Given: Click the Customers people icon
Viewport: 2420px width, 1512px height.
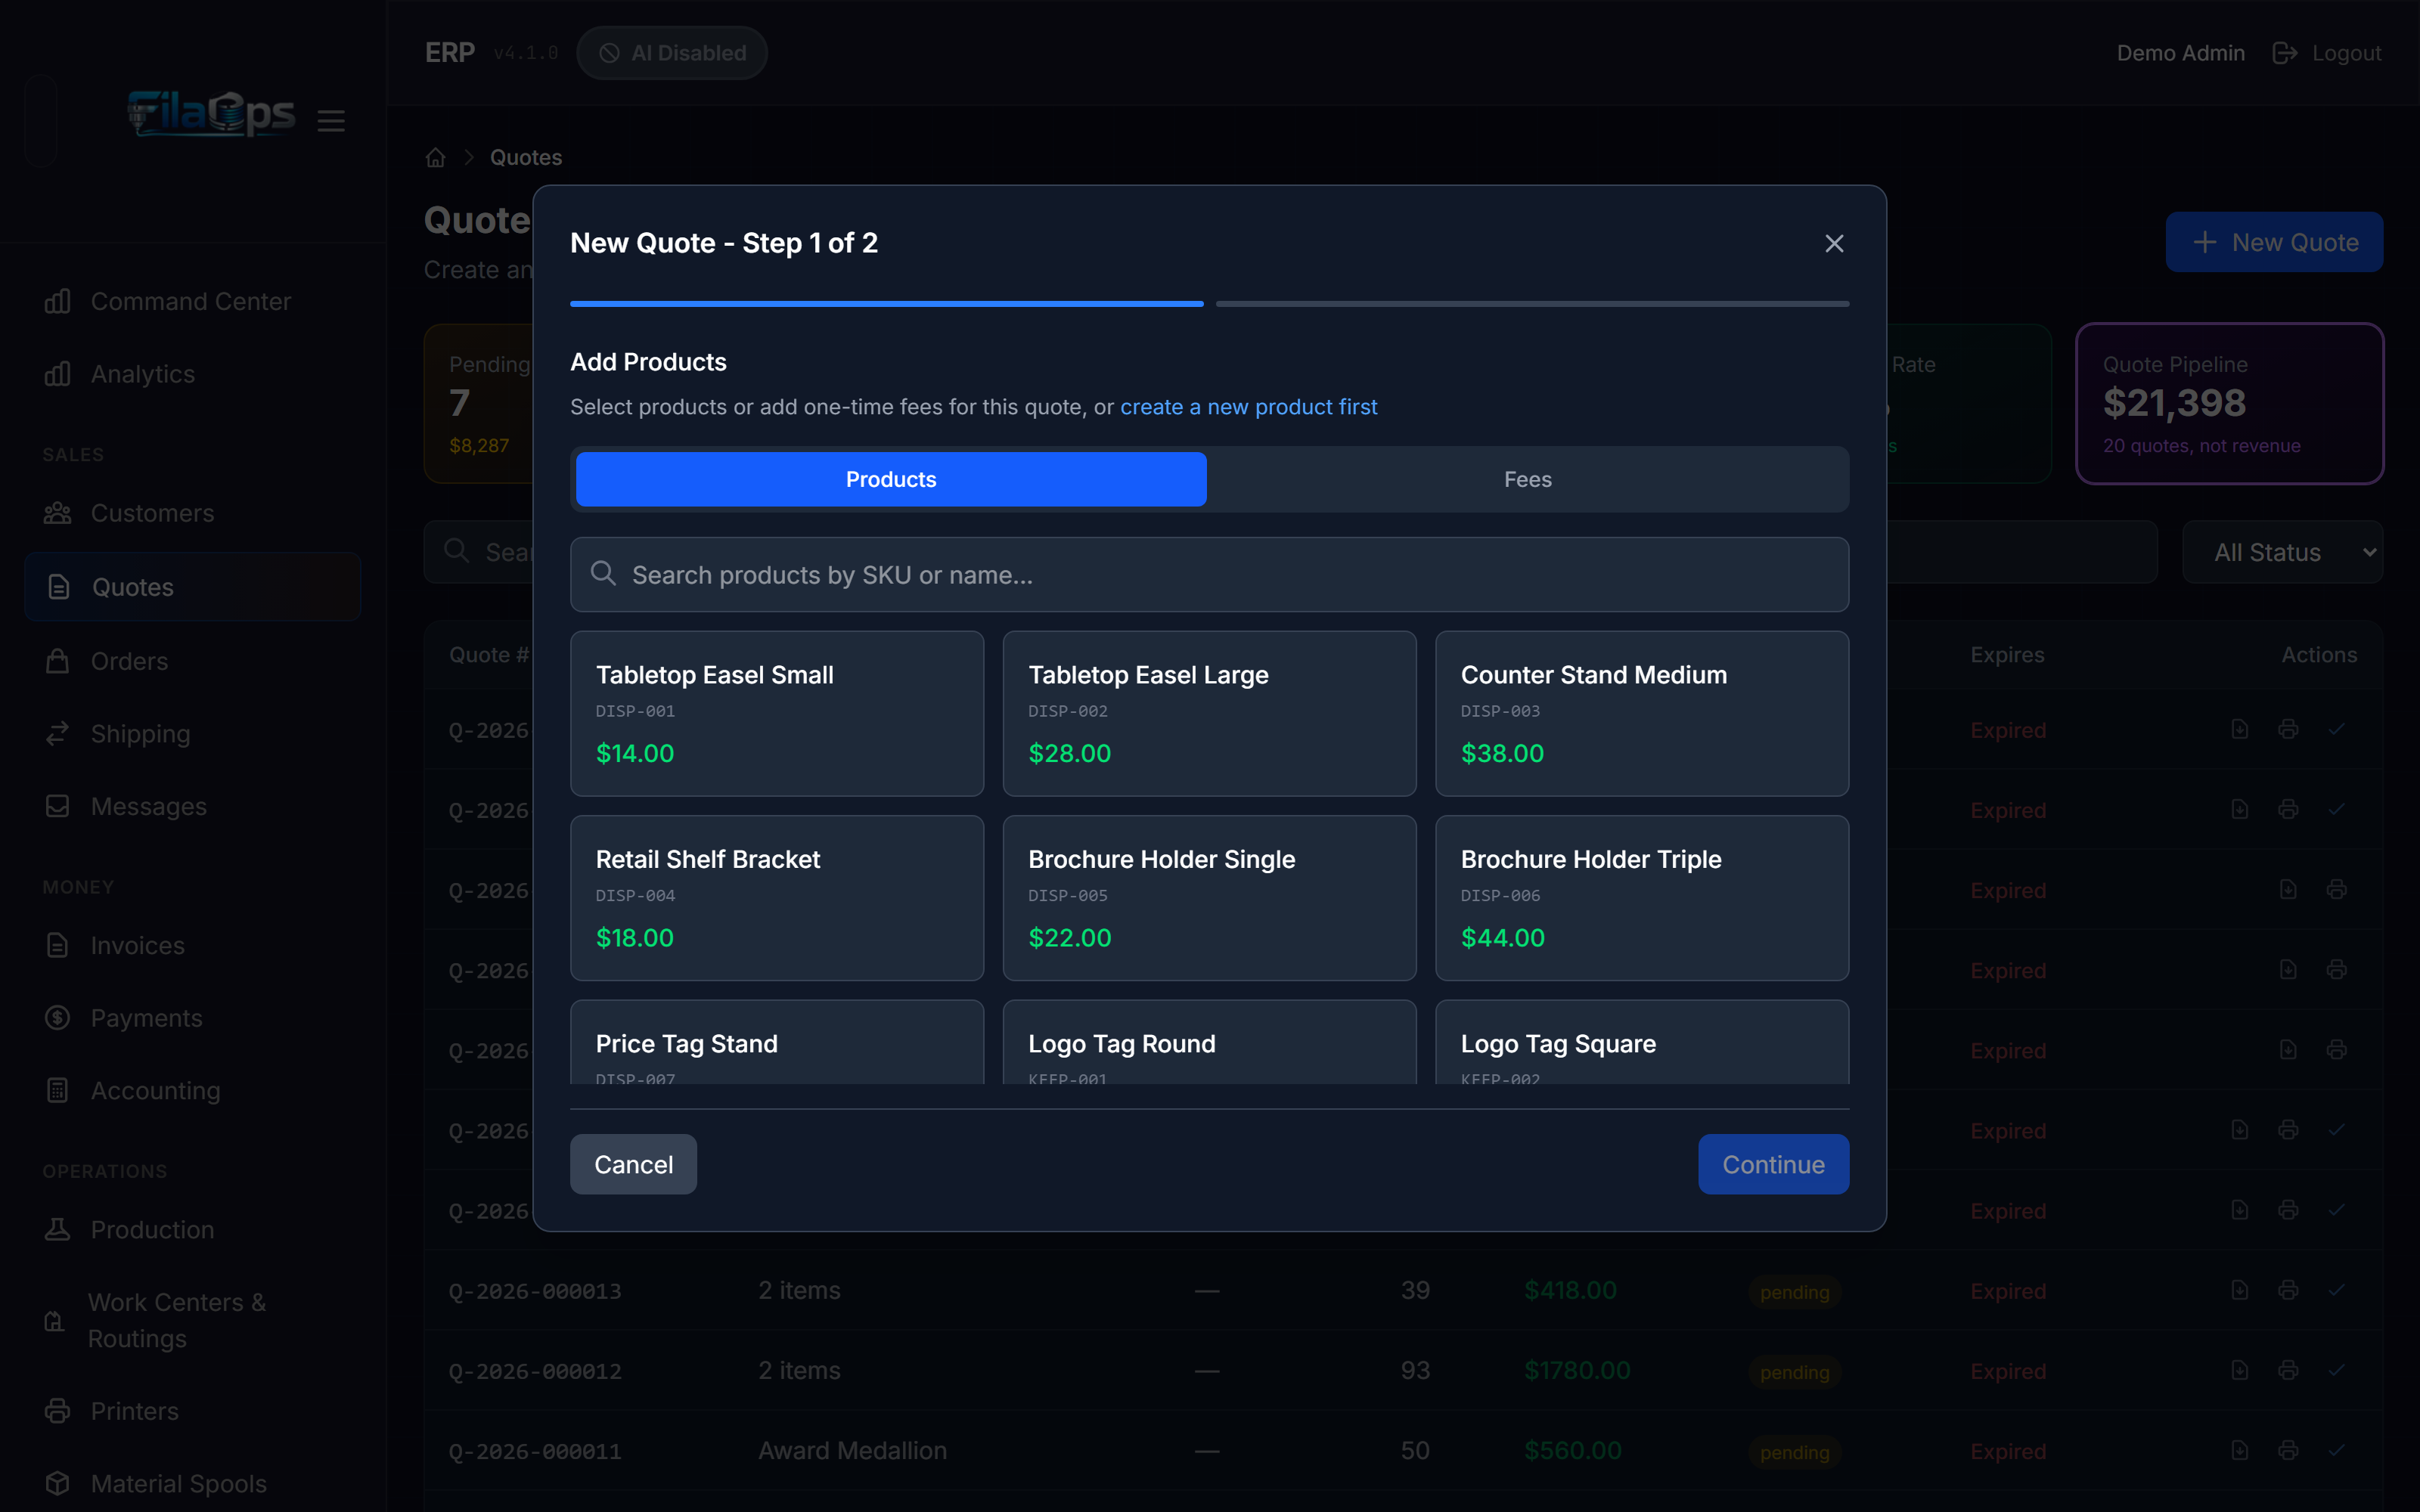Looking at the screenshot, I should [58, 513].
